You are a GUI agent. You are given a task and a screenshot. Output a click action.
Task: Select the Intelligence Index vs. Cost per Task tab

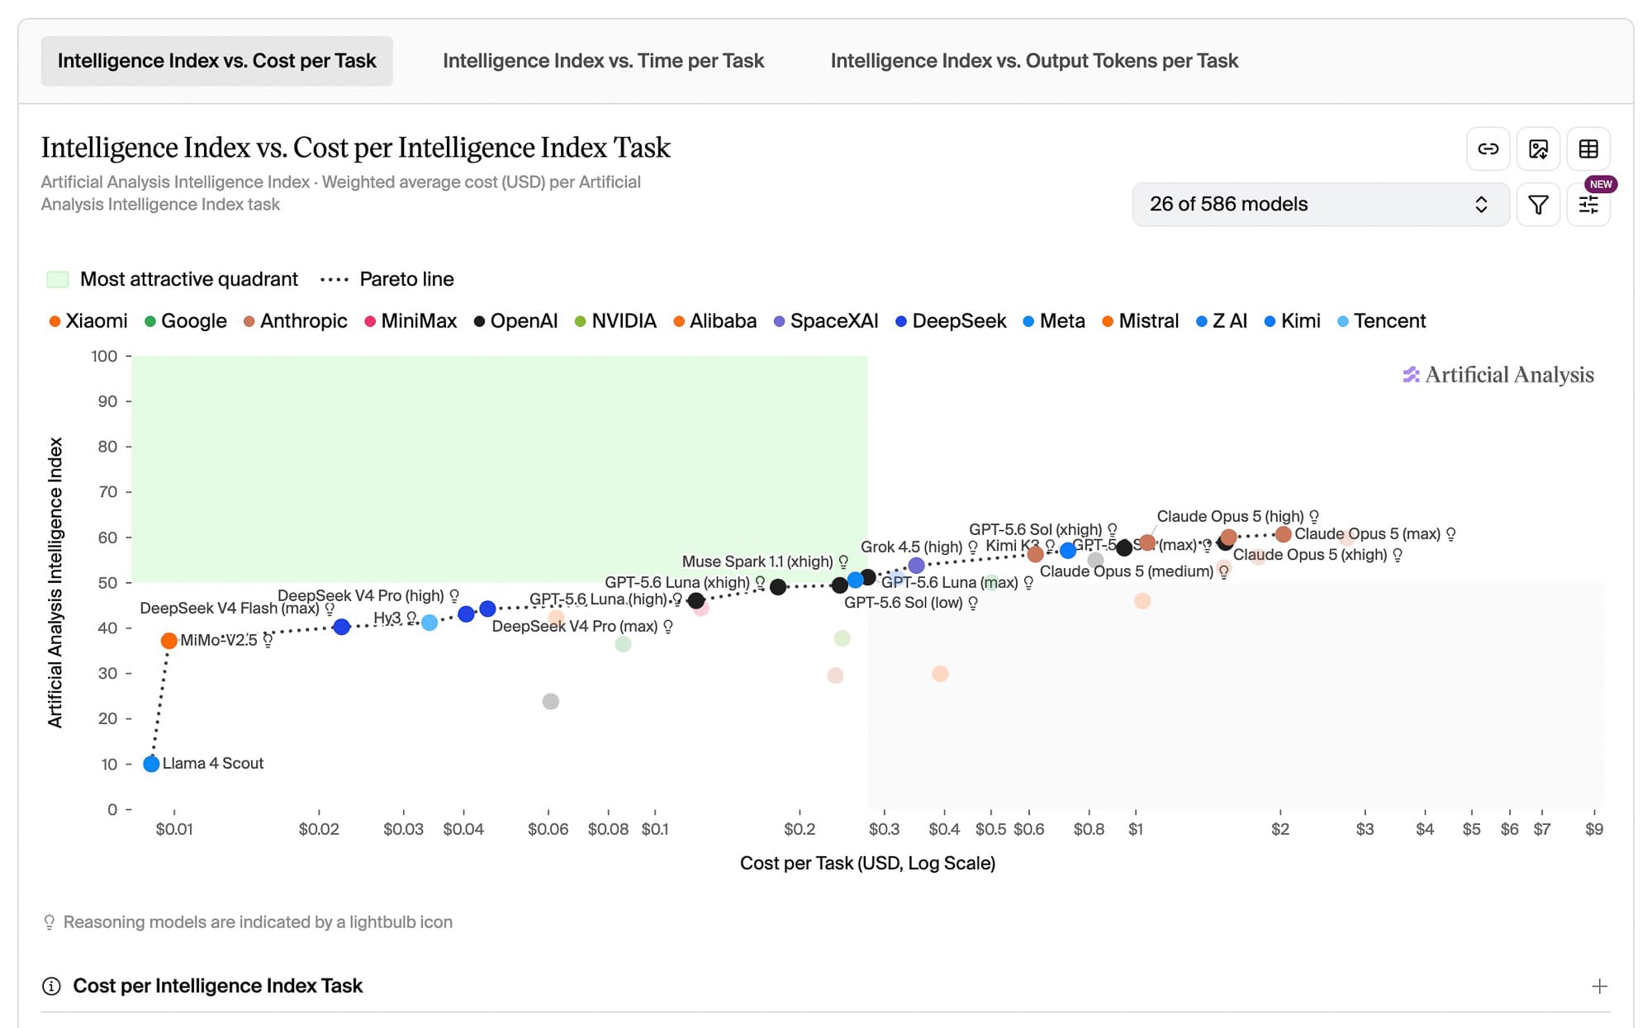pos(216,61)
